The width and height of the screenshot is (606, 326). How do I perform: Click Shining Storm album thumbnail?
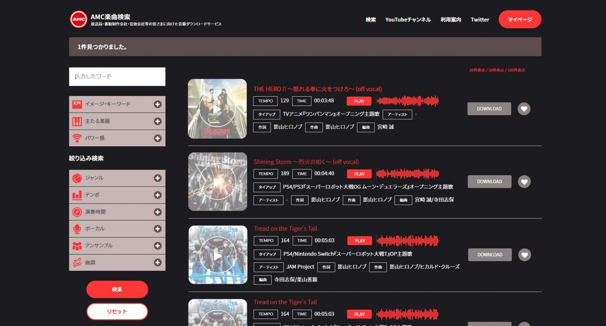coord(218,182)
